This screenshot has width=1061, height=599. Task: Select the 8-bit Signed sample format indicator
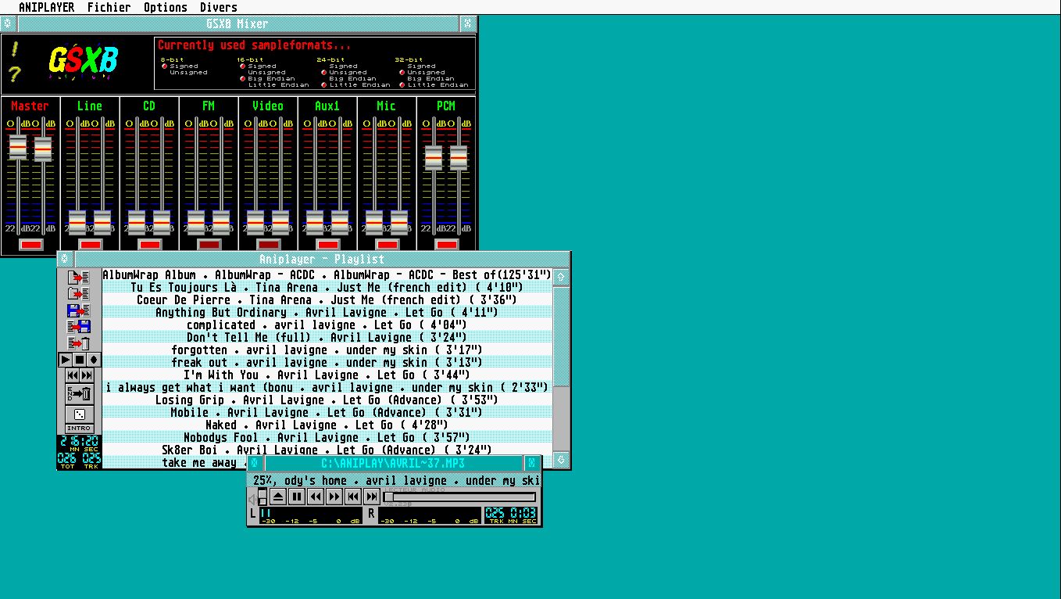point(165,66)
